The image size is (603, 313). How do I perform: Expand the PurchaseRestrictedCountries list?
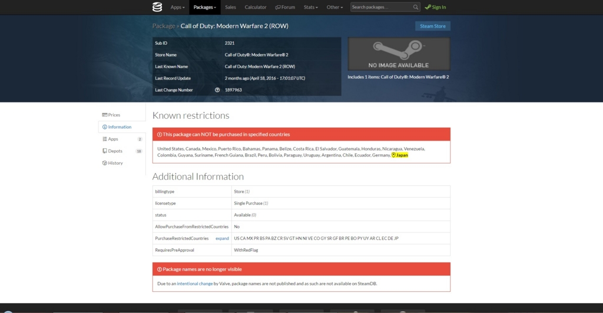tap(222, 238)
